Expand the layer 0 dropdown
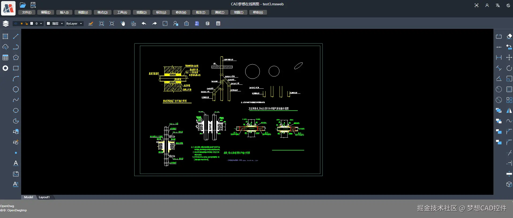513x218 pixels. [x=41, y=24]
